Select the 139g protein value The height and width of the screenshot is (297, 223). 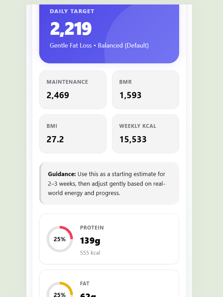click(x=90, y=241)
